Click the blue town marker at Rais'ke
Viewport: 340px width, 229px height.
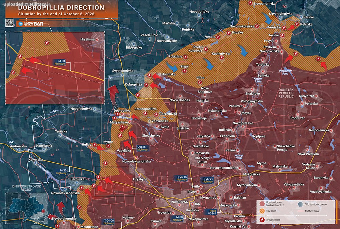point(301,17)
